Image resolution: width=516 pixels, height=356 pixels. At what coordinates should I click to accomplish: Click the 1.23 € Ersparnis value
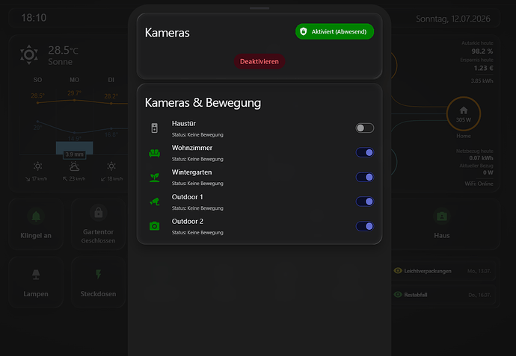483,68
